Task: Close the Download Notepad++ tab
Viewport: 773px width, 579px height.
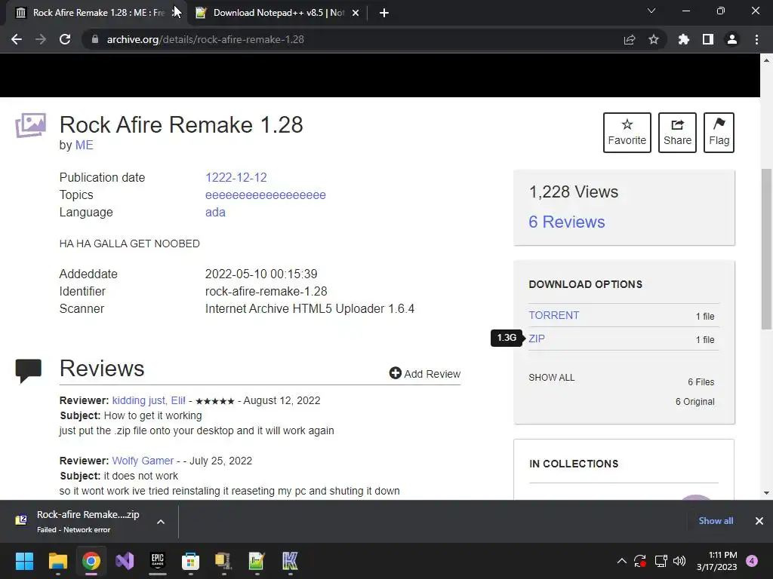Action: coord(356,13)
